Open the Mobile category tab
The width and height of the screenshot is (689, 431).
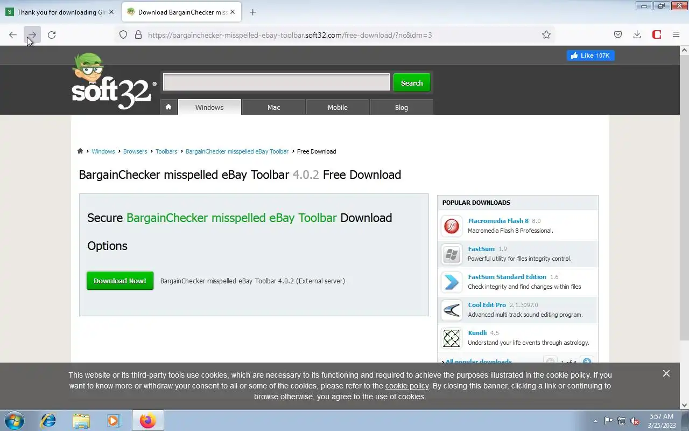point(338,107)
